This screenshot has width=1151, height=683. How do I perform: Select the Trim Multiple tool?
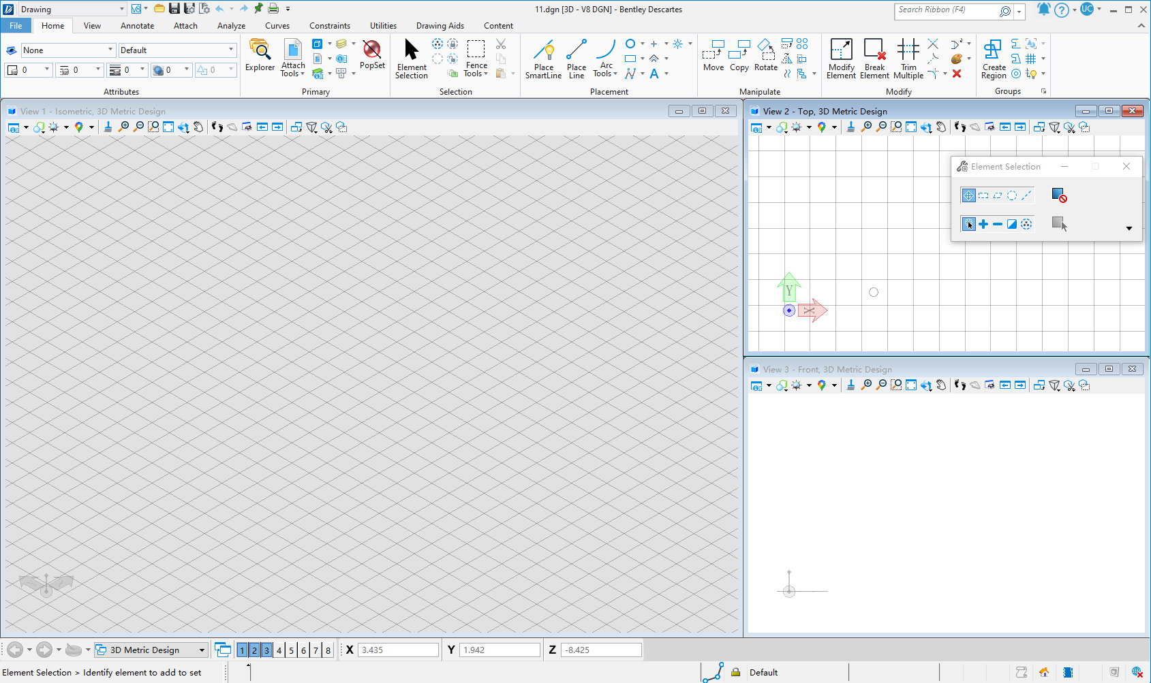[908, 59]
